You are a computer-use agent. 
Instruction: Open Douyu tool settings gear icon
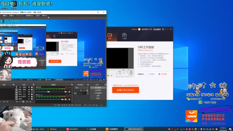point(163,29)
